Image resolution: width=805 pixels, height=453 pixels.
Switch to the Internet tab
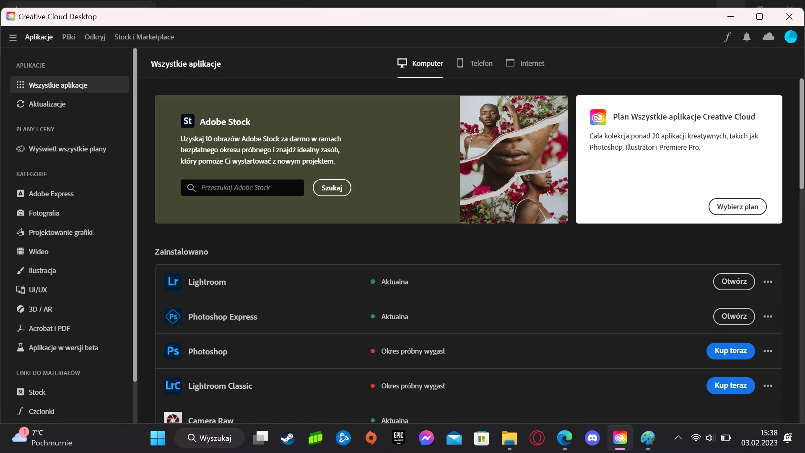click(x=525, y=63)
